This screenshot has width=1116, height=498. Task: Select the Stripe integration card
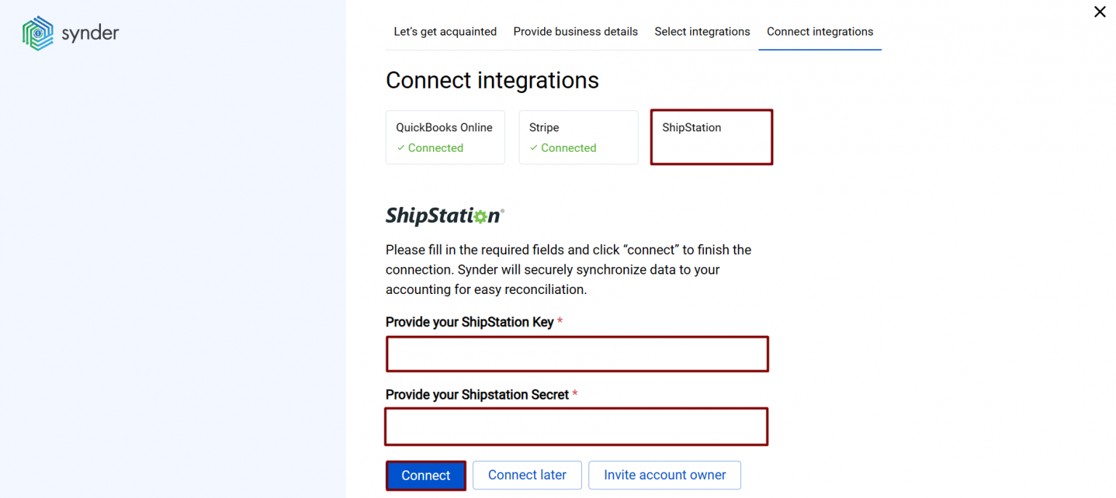578,137
